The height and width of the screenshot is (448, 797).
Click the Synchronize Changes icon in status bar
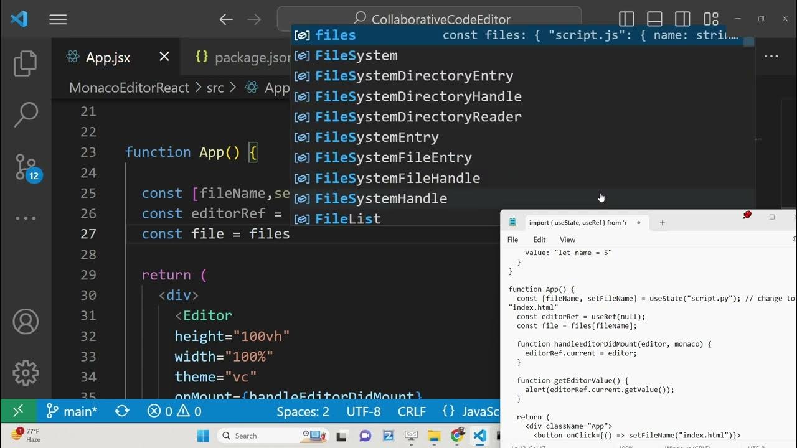(x=122, y=411)
